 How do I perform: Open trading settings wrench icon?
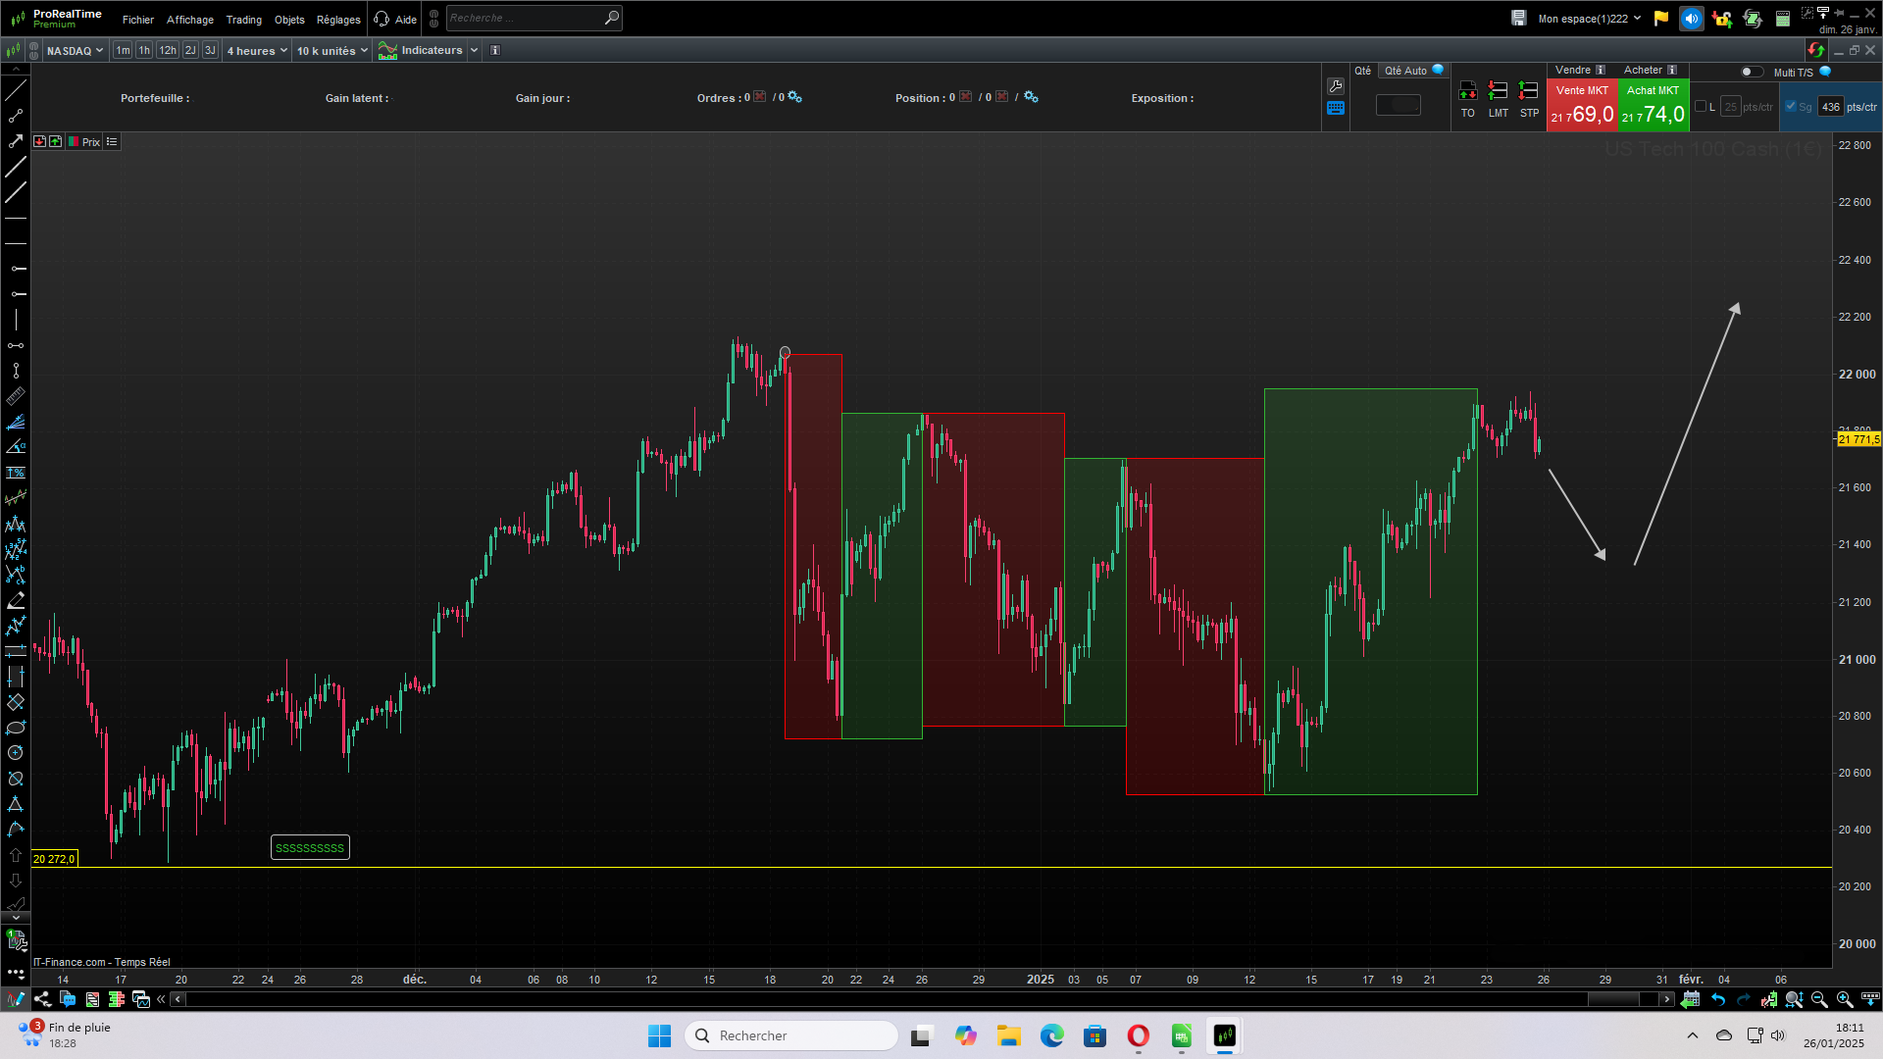[1335, 86]
